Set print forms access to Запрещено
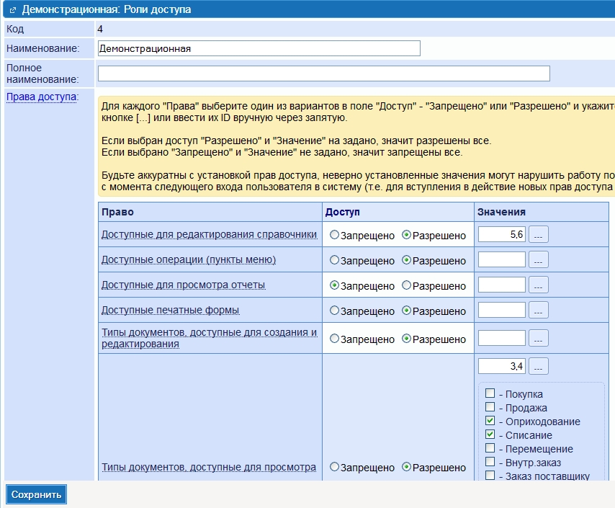Screen dimensions: 615x508 334,311
